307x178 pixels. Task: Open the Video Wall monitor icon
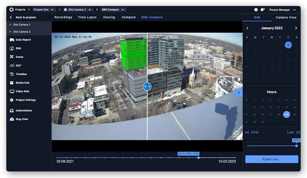pyautogui.click(x=12, y=91)
